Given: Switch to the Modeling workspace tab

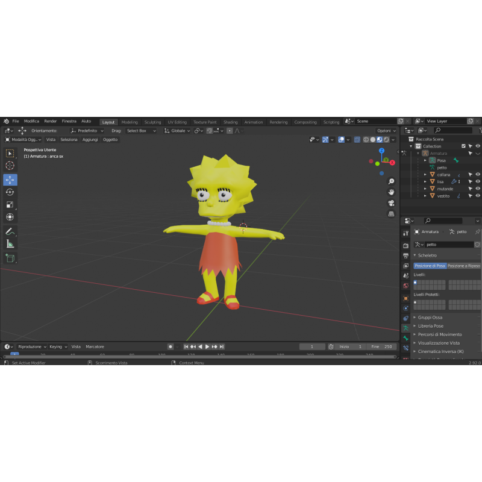Looking at the screenshot, I should tap(130, 122).
